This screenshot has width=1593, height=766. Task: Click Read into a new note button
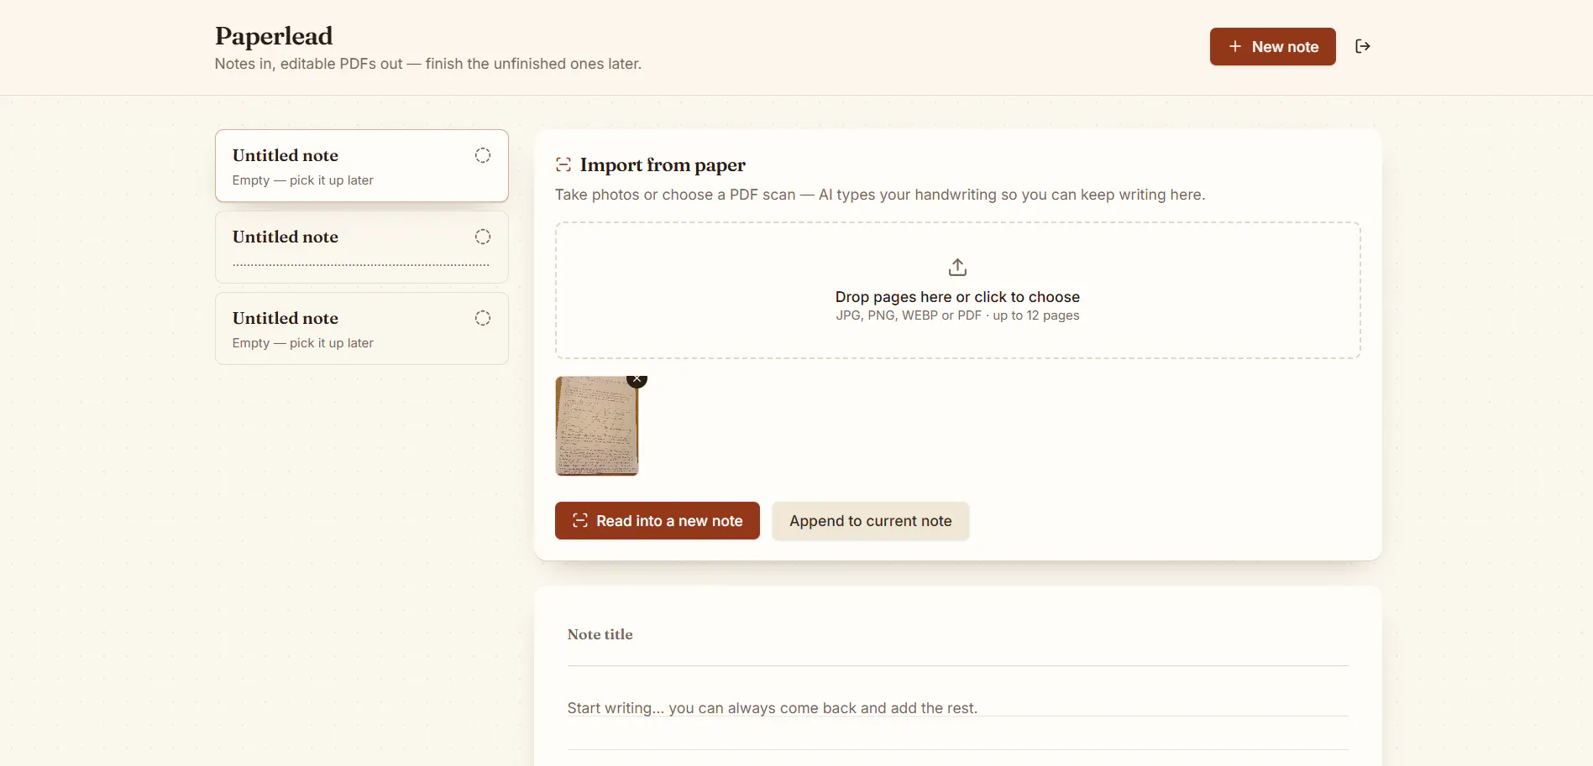tap(657, 521)
